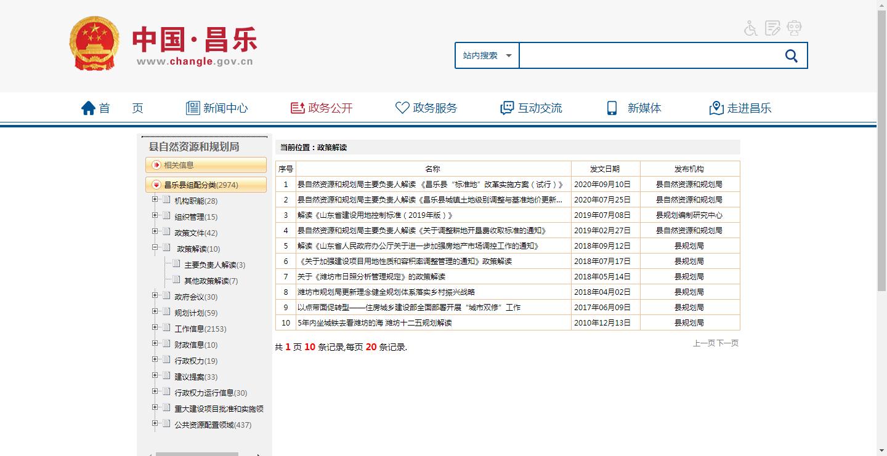This screenshot has width=887, height=456.
Task: Expand the 机构职能 tree node
Action: pos(155,199)
